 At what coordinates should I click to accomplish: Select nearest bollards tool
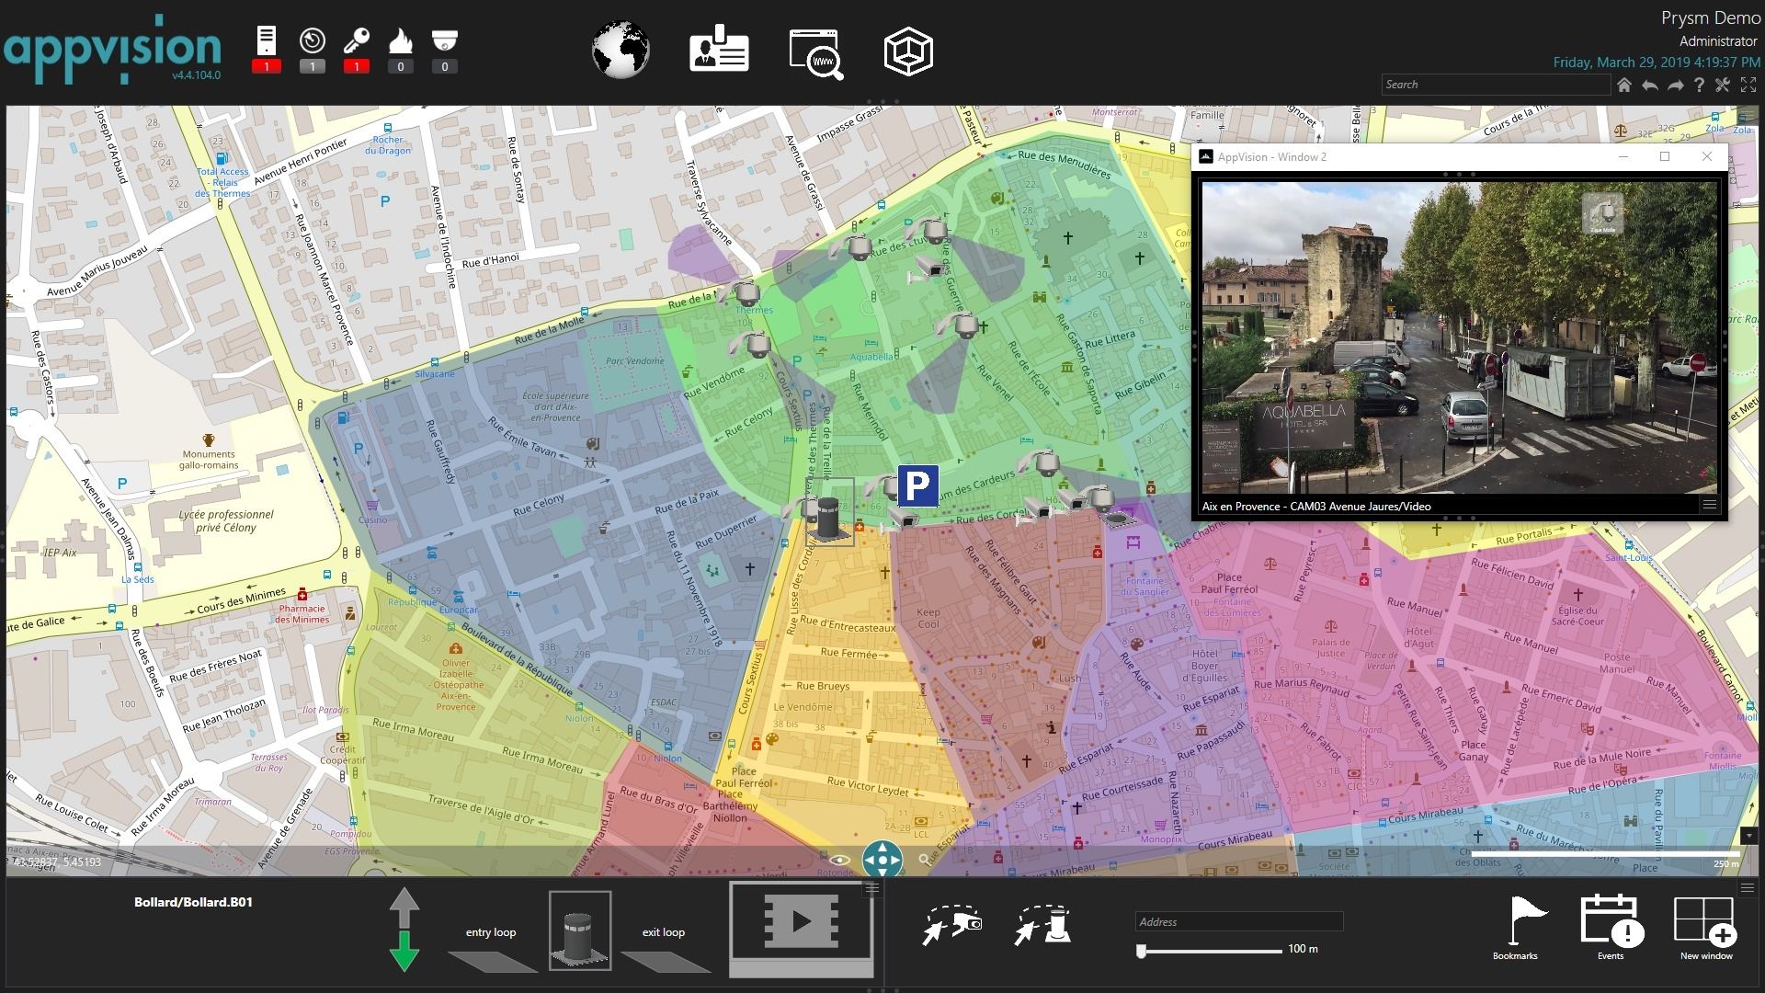[x=1042, y=925]
